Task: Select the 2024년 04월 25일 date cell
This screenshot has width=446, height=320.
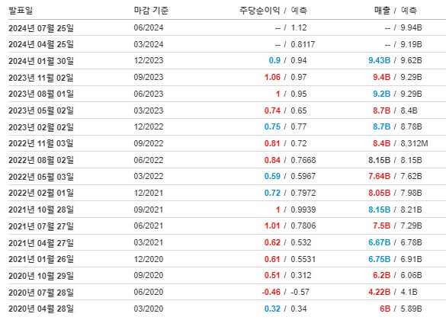Action: point(41,44)
